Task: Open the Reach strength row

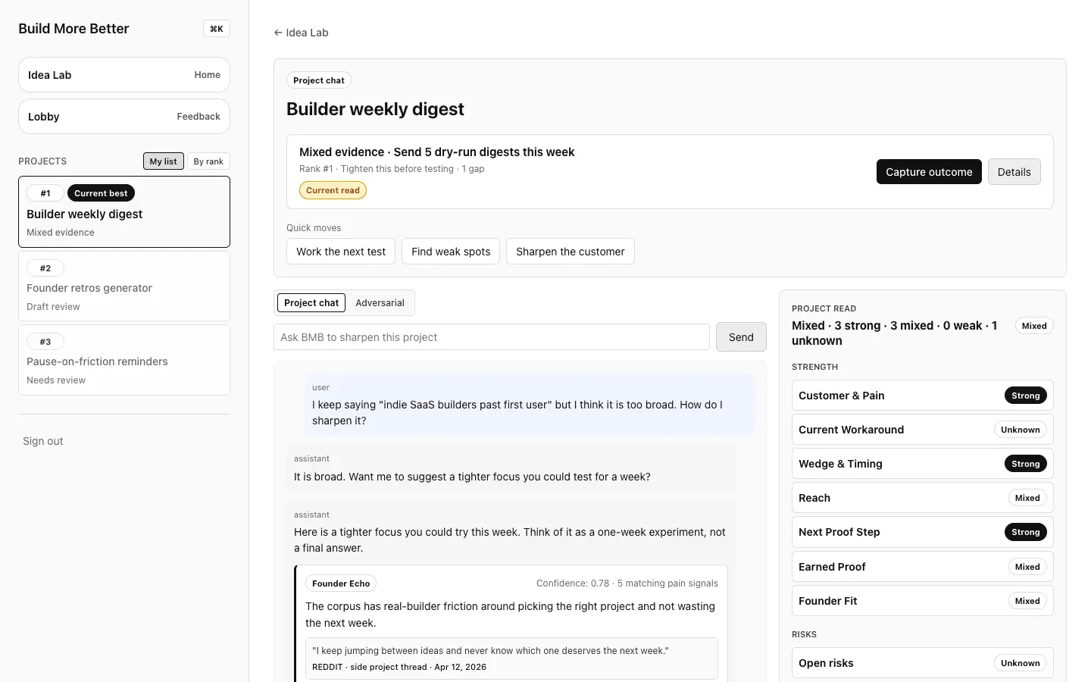Action: (923, 498)
